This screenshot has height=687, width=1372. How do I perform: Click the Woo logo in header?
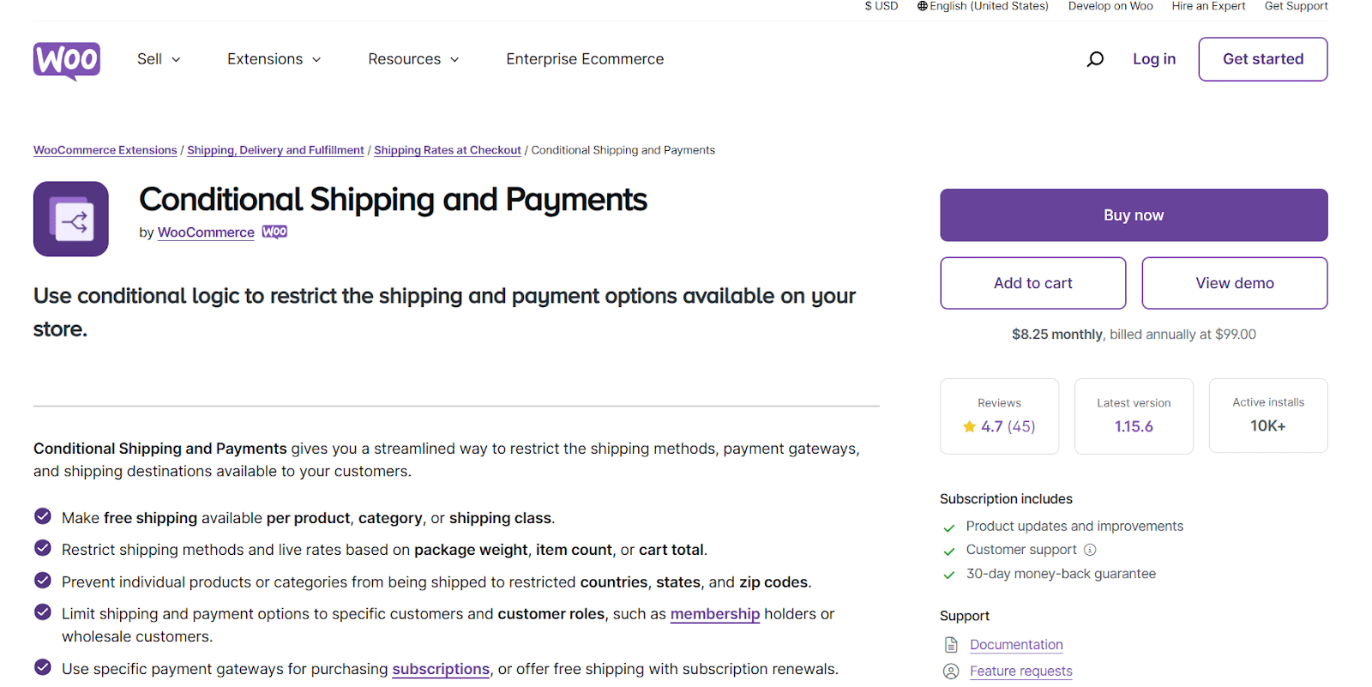click(x=67, y=61)
